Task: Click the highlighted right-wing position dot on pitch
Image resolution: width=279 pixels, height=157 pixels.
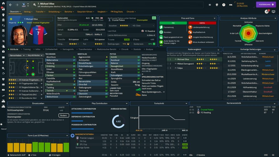Action: 33,74
